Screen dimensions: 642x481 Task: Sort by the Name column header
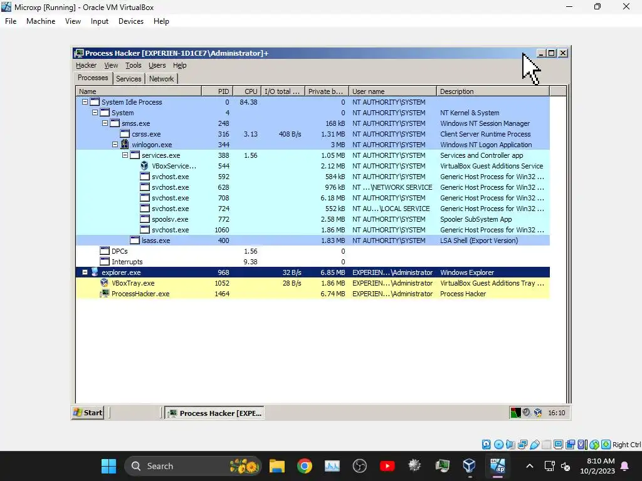coord(139,91)
